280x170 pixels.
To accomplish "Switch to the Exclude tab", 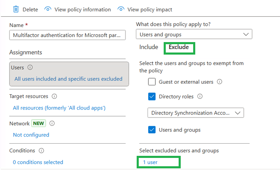I will click(x=179, y=47).
